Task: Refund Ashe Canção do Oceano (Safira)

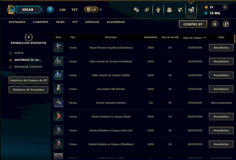Action: (221, 75)
